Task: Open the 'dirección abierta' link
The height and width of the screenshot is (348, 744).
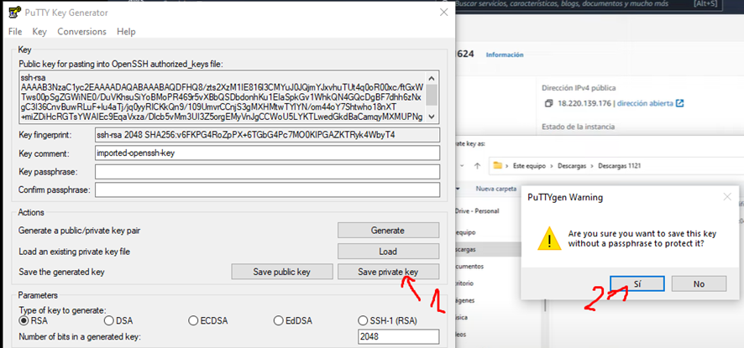Action: coord(650,103)
